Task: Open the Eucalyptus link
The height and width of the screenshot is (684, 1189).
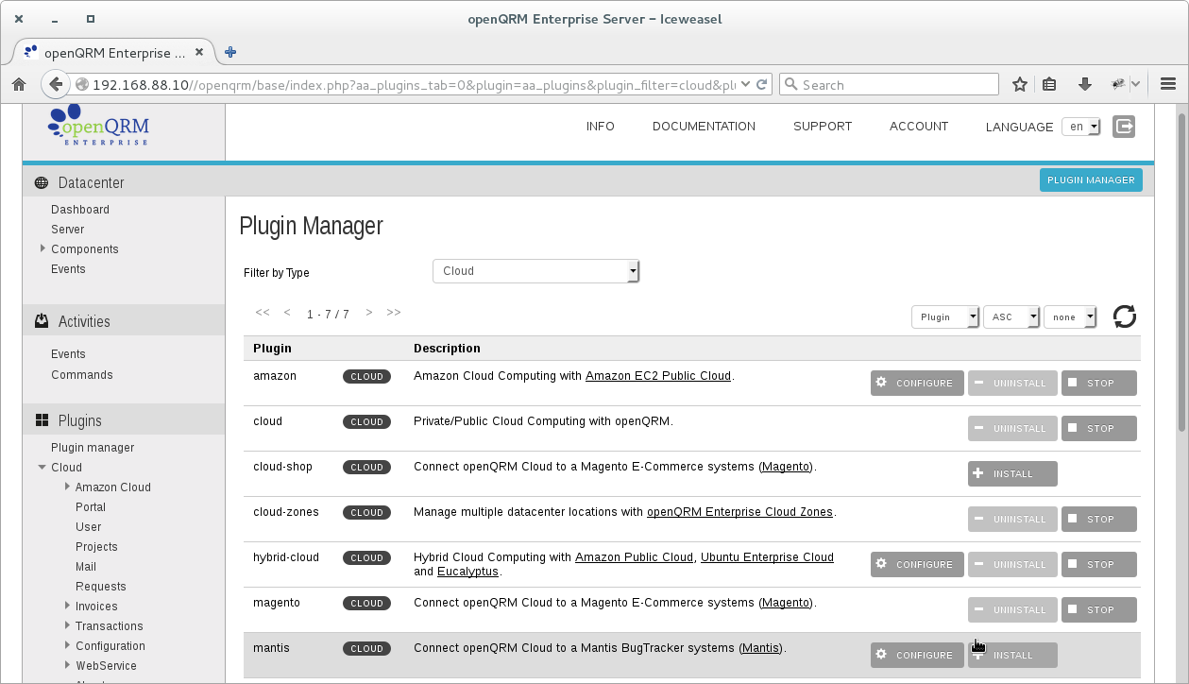Action: 468,572
